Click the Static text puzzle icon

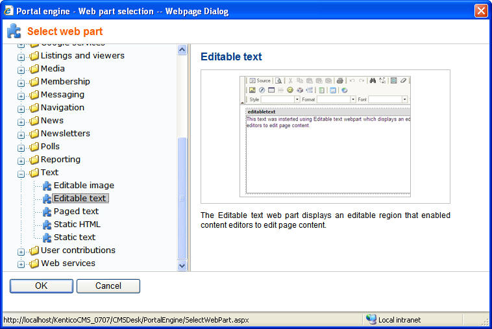click(x=47, y=238)
